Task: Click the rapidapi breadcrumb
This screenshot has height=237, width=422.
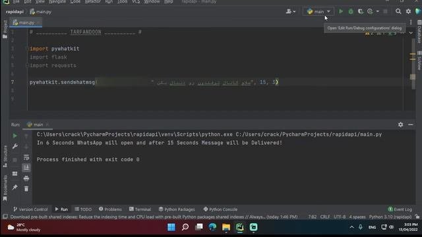Action: [15, 12]
